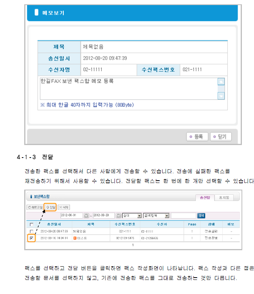
Task: Open the 상태 status dropdown
Action: pos(132,215)
